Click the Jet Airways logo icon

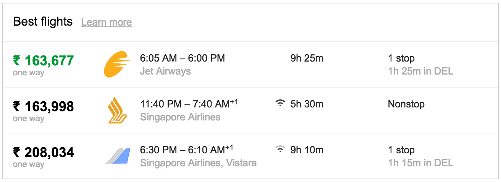pos(118,65)
